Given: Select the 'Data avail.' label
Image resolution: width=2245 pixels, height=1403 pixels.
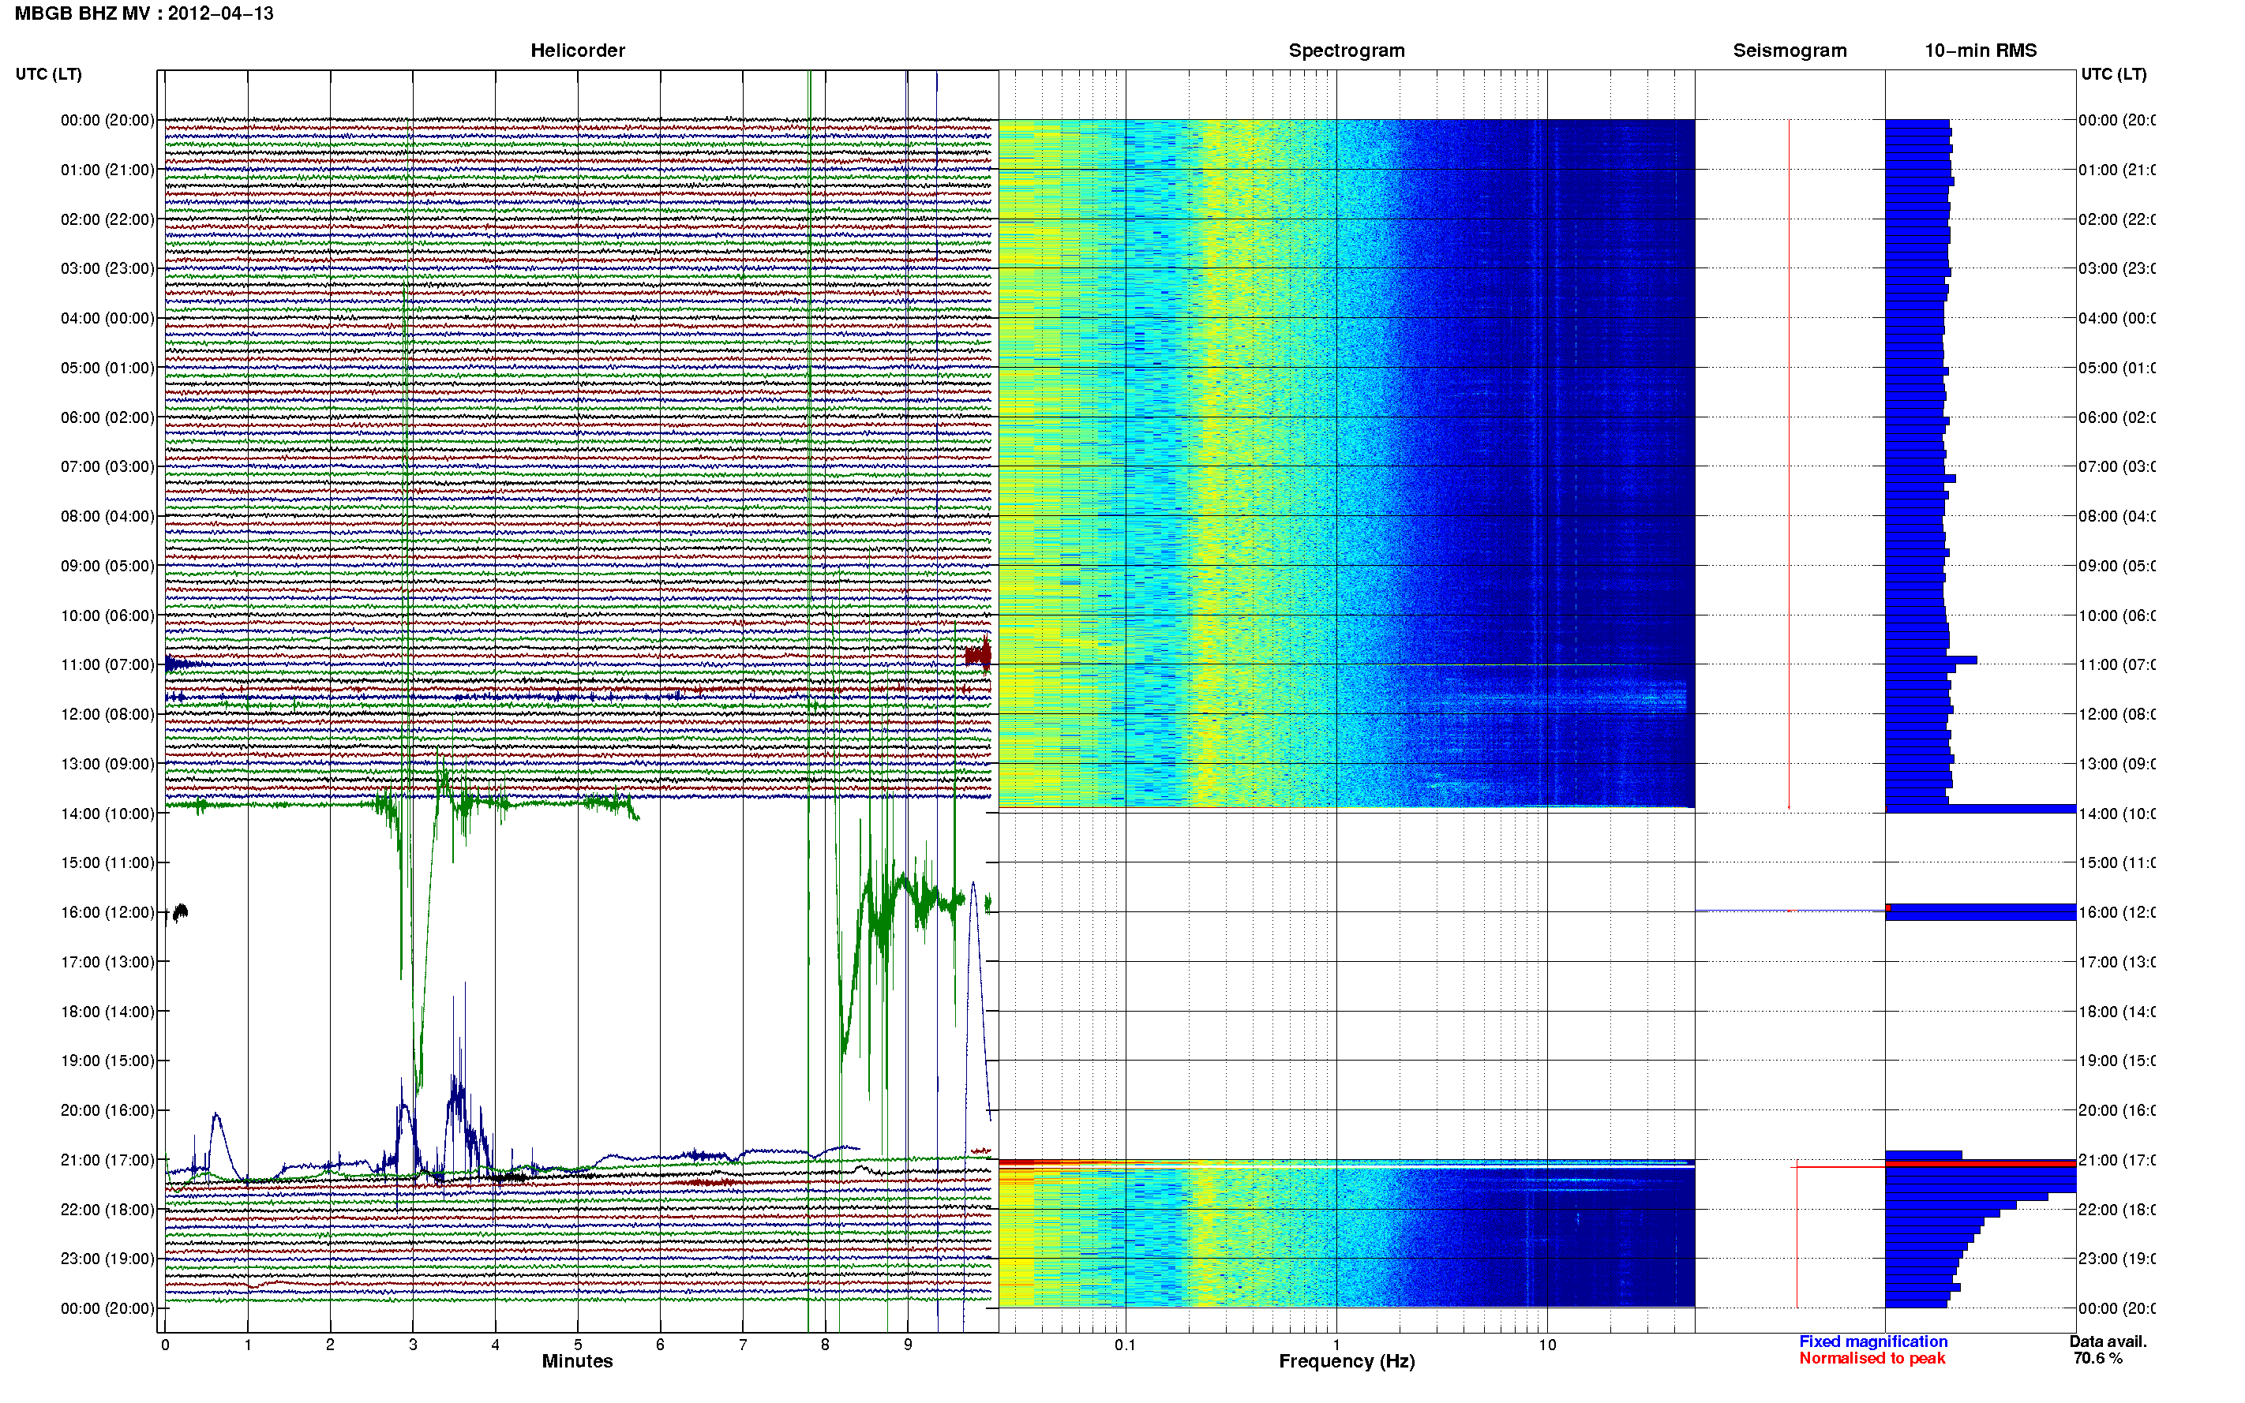Looking at the screenshot, I should click(x=2108, y=1341).
